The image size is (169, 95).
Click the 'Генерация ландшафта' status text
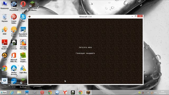[x=85, y=53]
